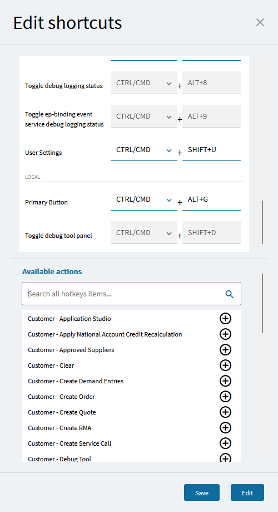Screen dimensions: 278x512
Task: Open modifier dropdown for User Settings
Action: point(143,150)
